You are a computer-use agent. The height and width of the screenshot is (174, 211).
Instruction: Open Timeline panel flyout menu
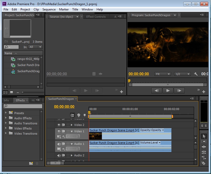pos(192,99)
